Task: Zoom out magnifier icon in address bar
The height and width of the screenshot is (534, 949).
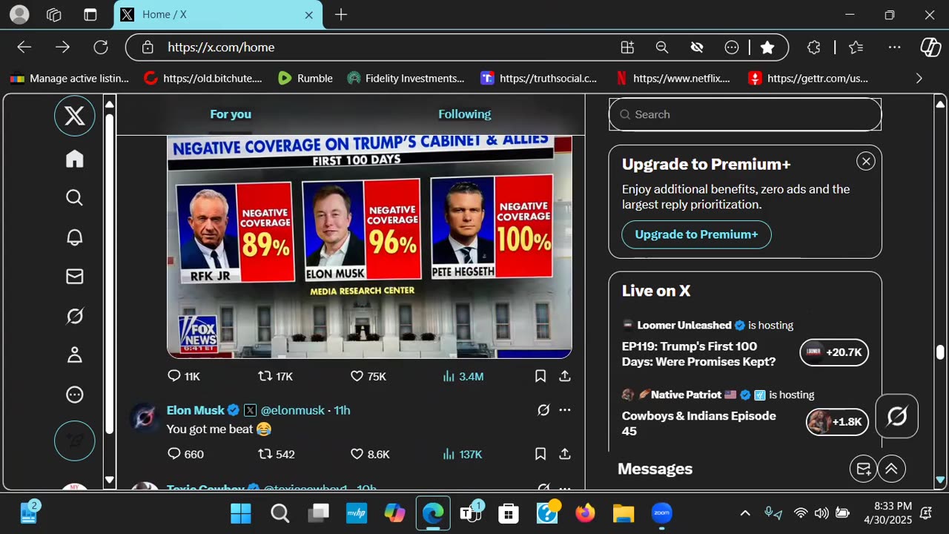Action: pyautogui.click(x=662, y=47)
